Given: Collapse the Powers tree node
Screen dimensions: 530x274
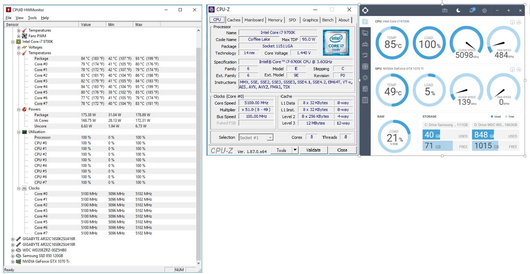Looking at the screenshot, I should [19, 109].
